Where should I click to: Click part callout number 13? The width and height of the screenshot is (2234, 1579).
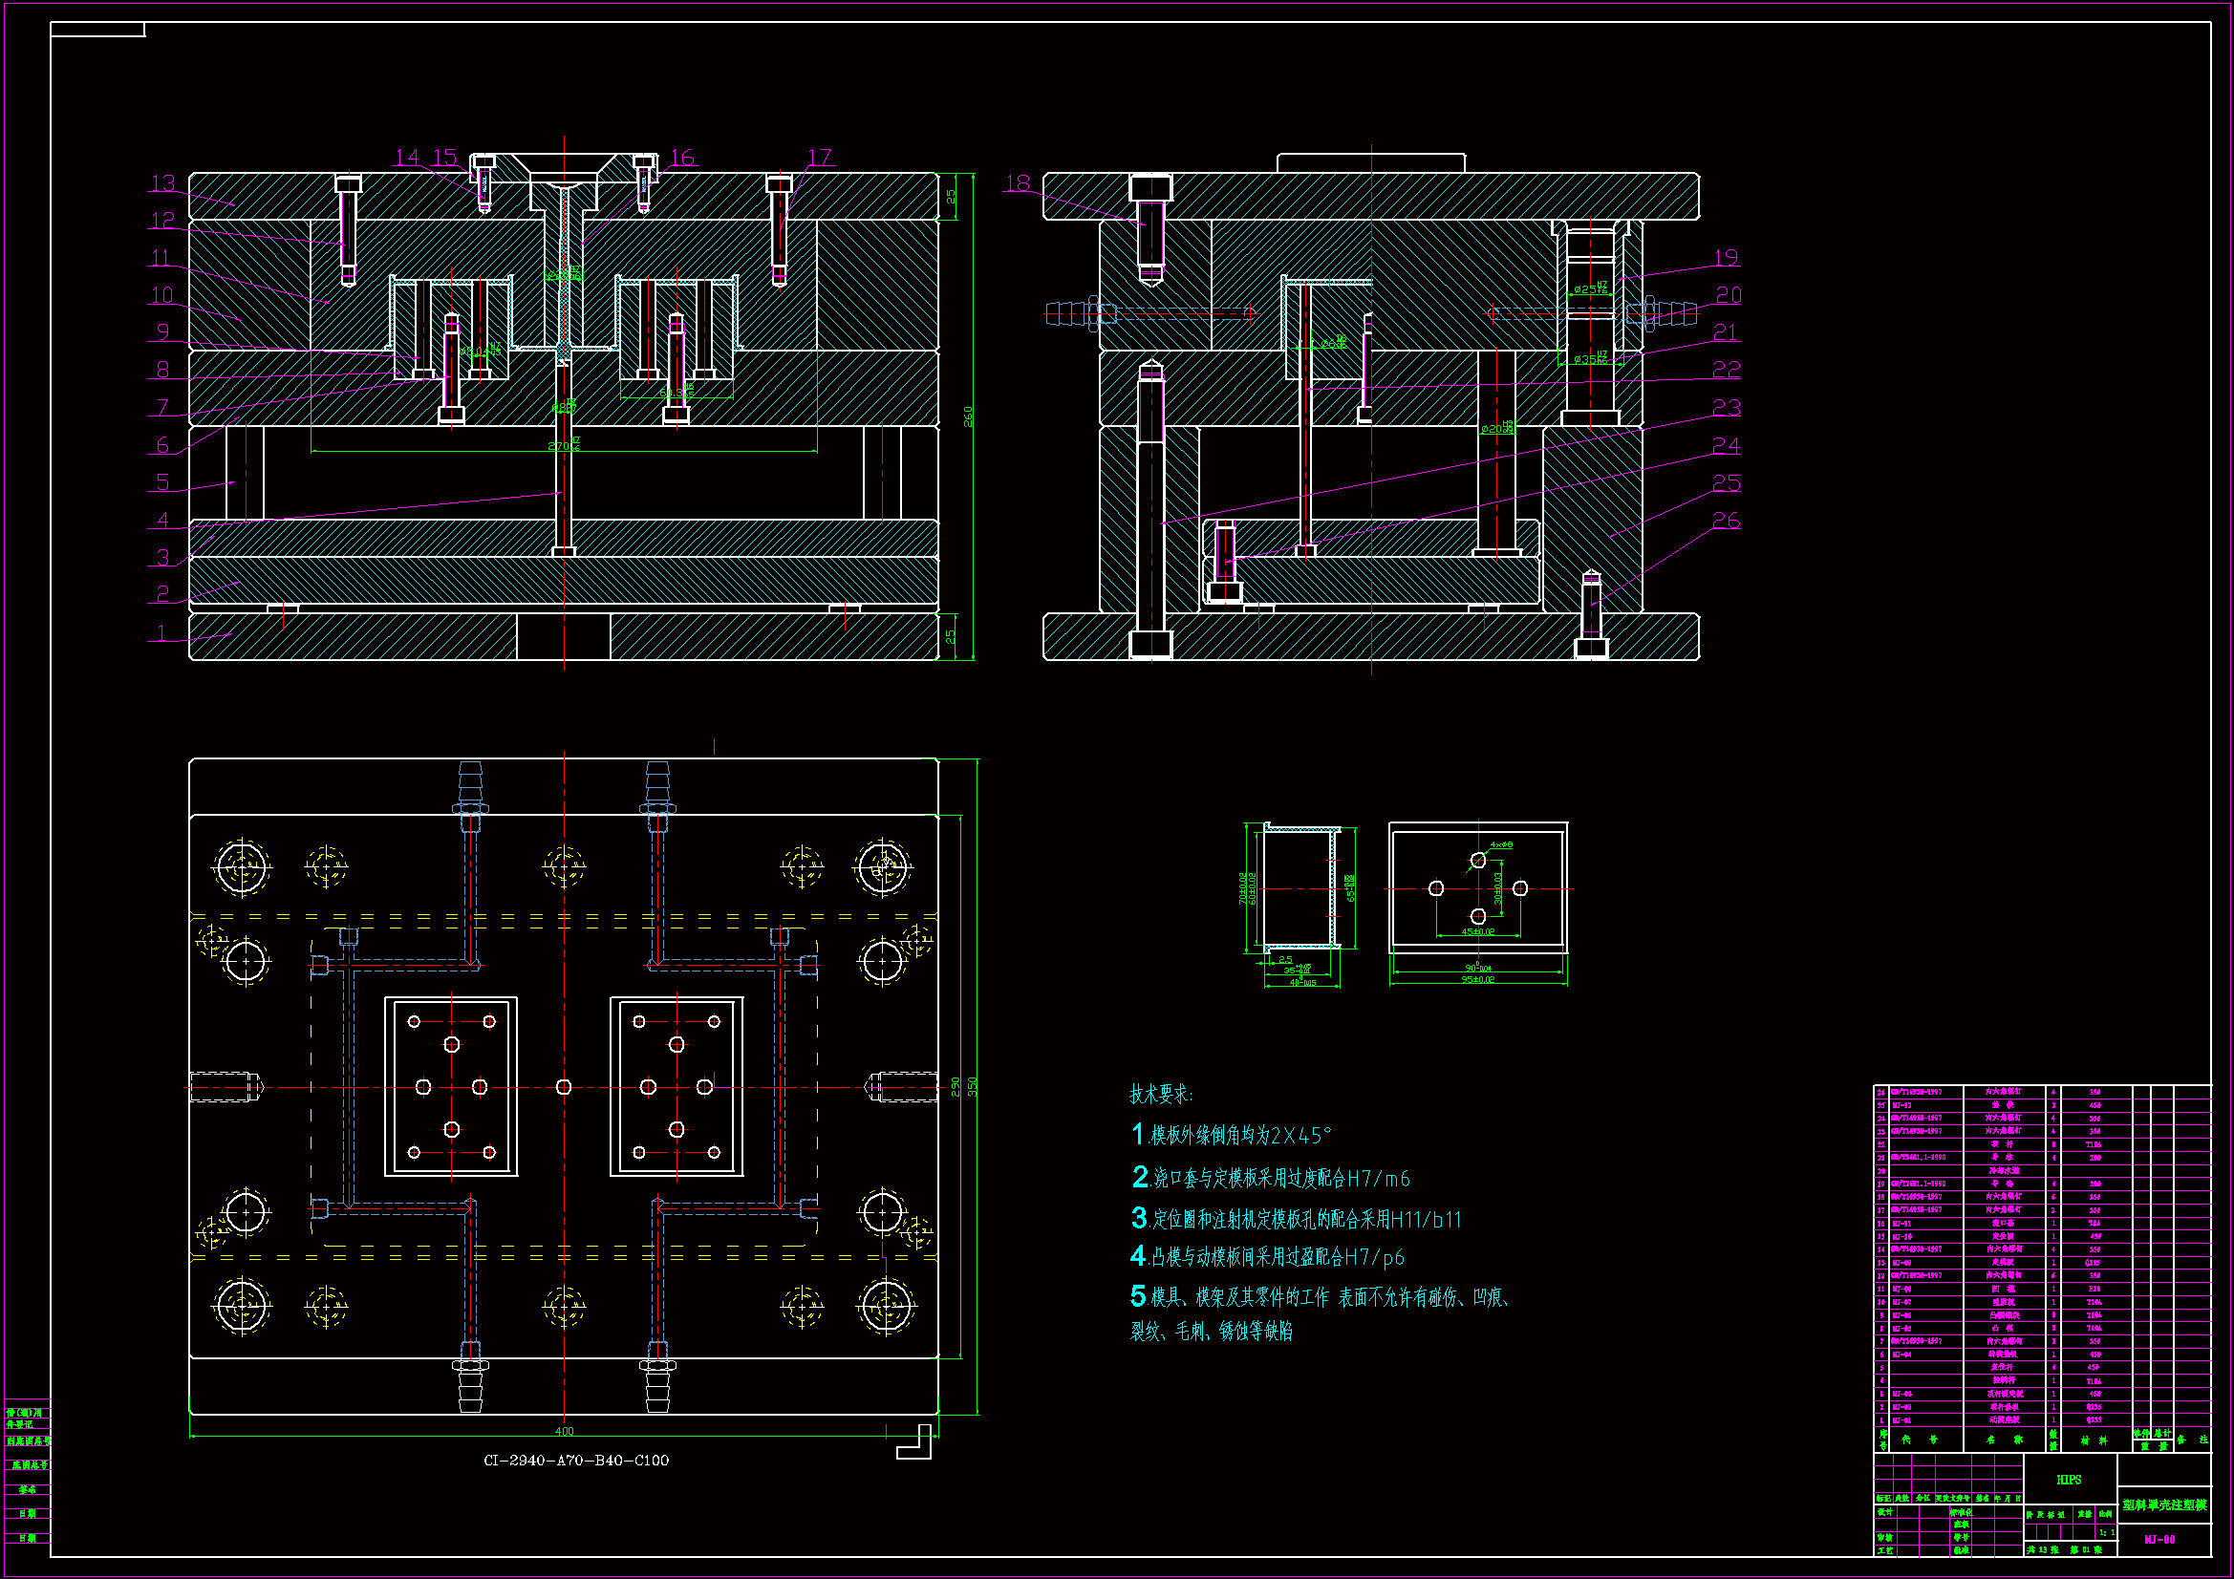(163, 182)
